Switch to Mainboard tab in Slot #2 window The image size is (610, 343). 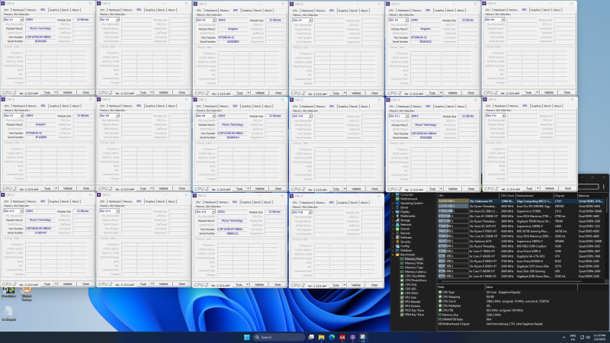point(114,10)
